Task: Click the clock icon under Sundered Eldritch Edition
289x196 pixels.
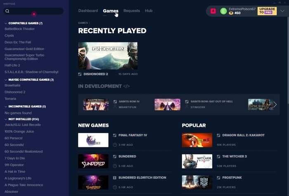Action: coord(115,187)
